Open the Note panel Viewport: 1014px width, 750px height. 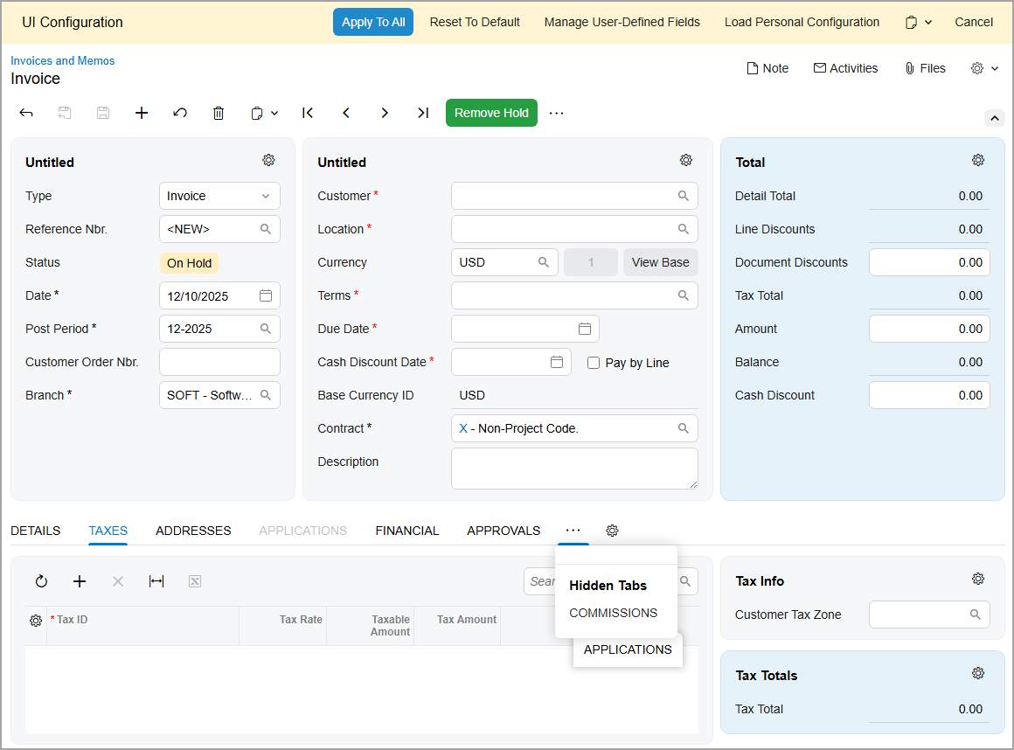(767, 68)
